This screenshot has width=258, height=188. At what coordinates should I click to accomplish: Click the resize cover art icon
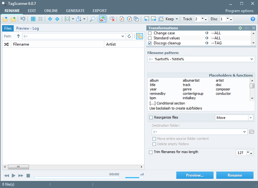[161, 19]
